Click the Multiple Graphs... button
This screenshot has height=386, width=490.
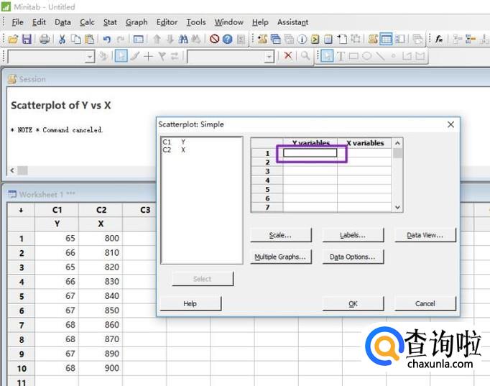point(281,257)
